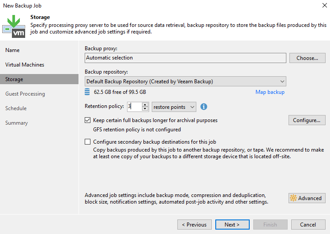Expand the Backup repository dropdown

click(x=282, y=82)
